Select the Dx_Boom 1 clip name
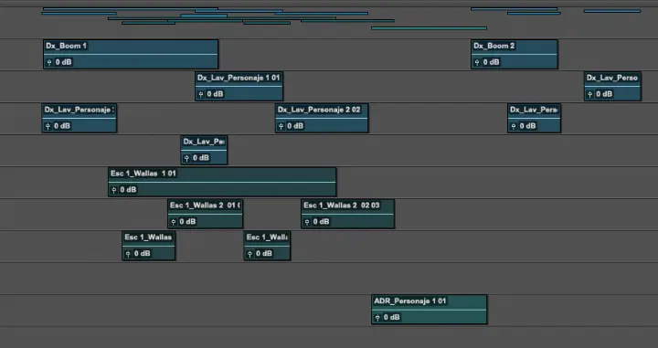Viewport: 658px width, 348px height. (67, 46)
